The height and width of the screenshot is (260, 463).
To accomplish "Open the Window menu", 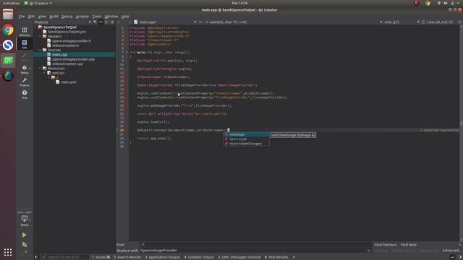I will 111,17.
